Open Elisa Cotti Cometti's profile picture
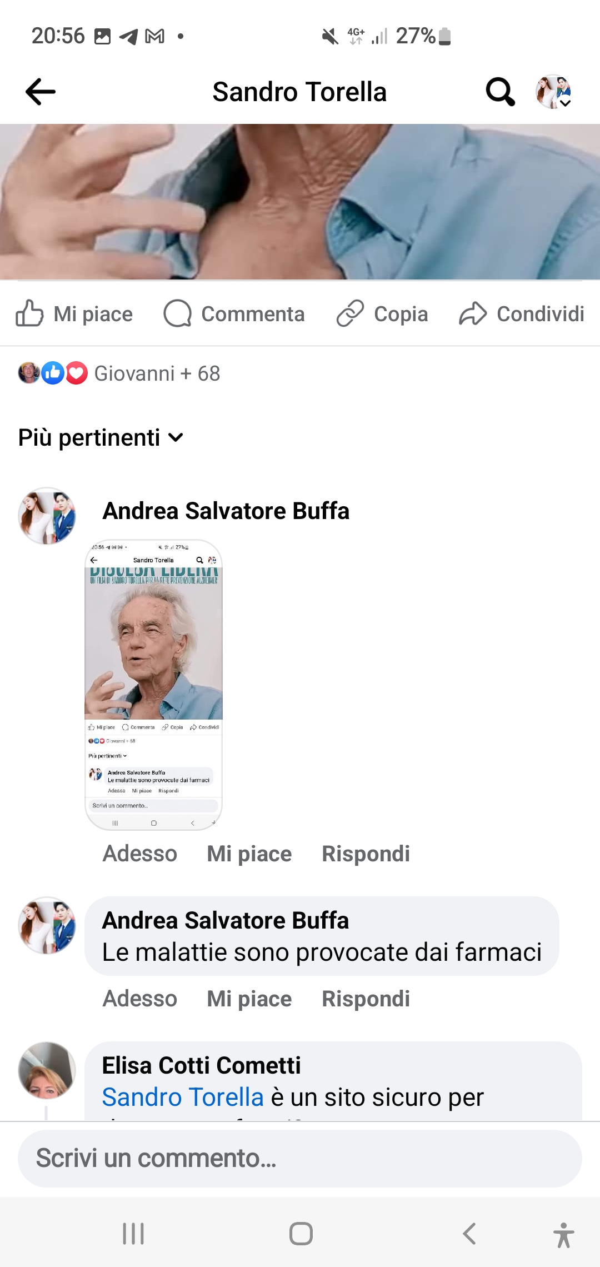Image resolution: width=600 pixels, height=1267 pixels. (x=47, y=1070)
